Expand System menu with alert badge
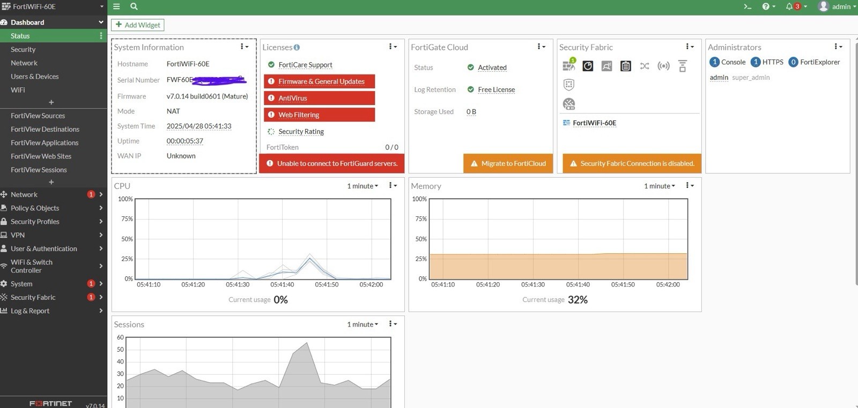 54,284
